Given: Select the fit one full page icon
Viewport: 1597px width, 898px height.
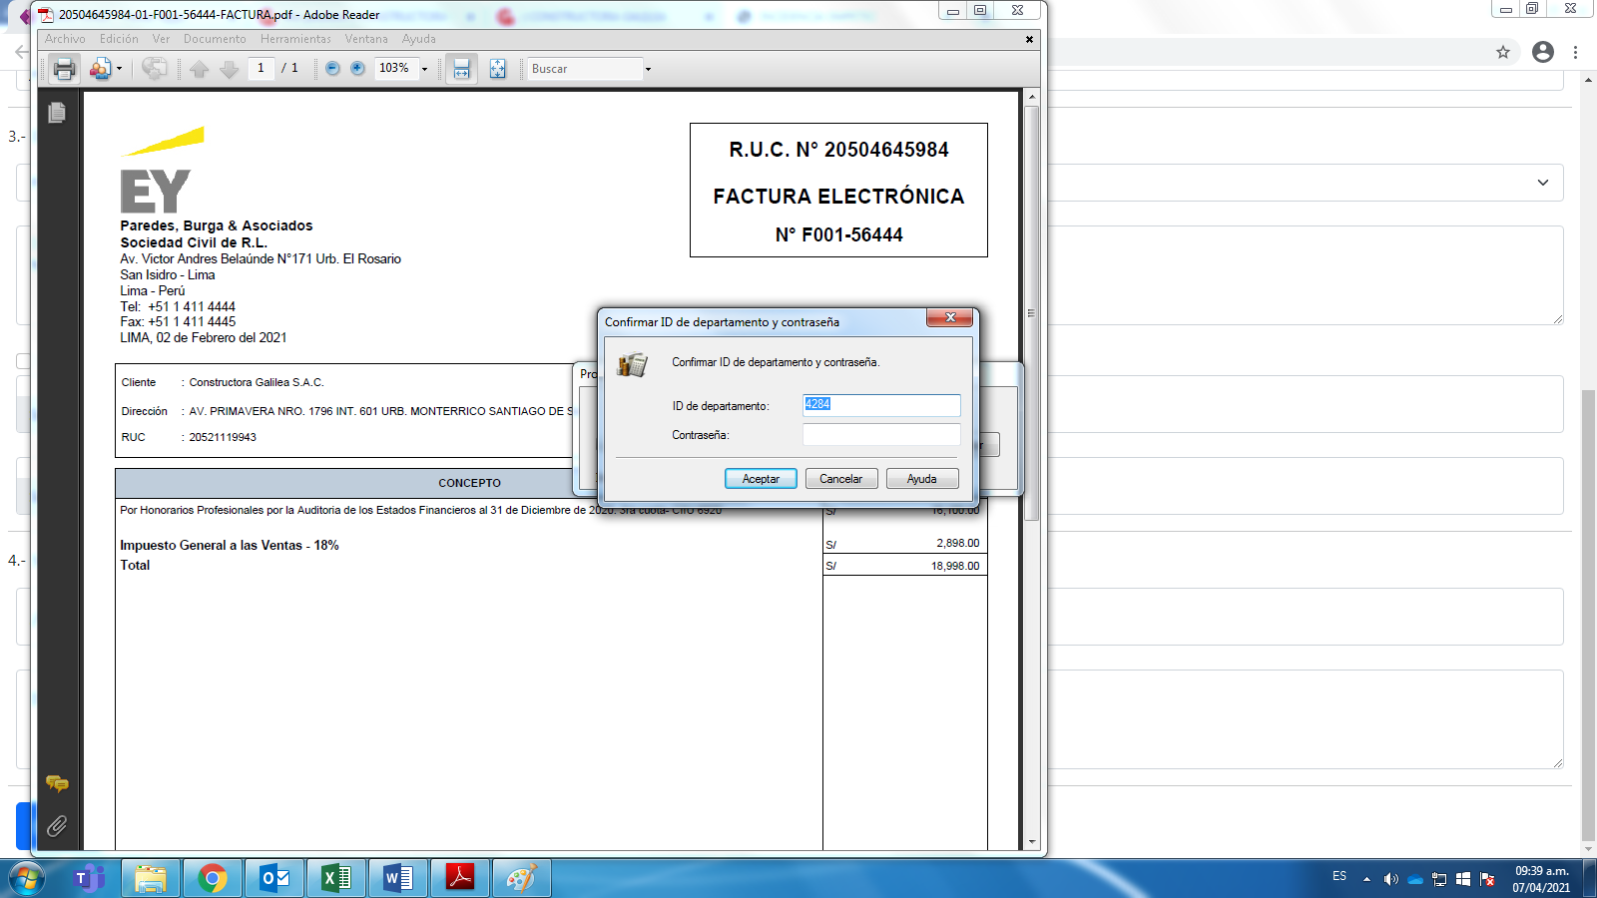Looking at the screenshot, I should [497, 69].
